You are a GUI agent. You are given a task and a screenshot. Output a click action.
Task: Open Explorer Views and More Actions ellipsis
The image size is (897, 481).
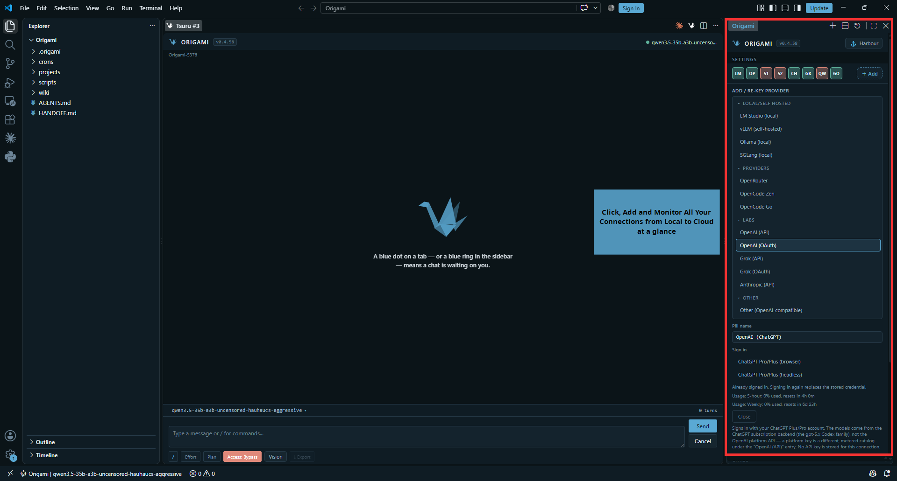152,26
